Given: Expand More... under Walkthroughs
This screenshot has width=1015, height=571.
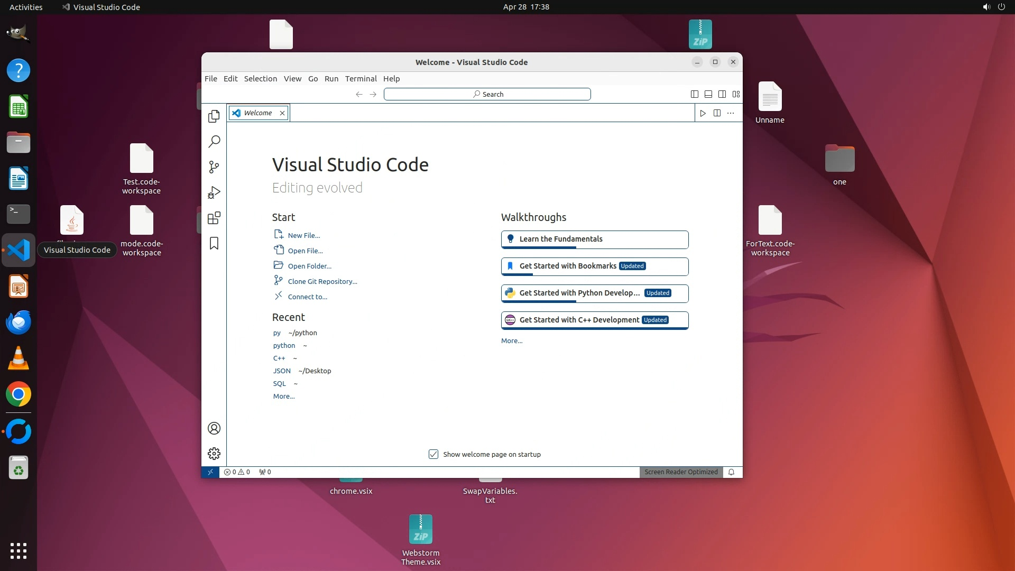Looking at the screenshot, I should 512,341.
